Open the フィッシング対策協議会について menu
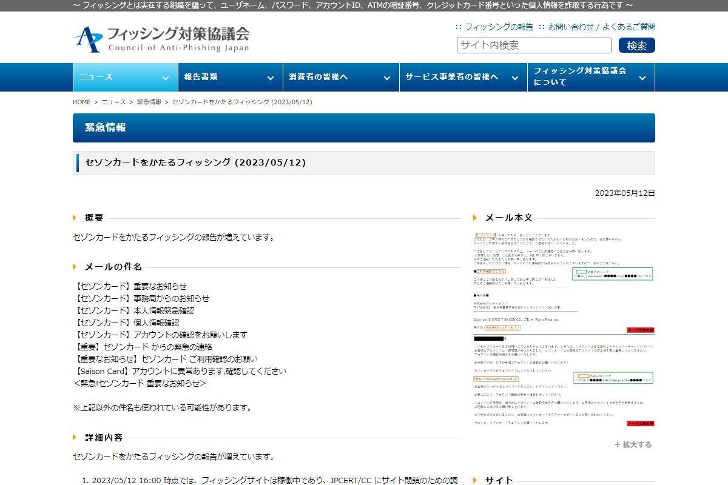 click(591, 77)
